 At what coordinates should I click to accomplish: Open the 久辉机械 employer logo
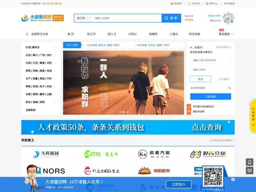pyautogui.click(x=46, y=154)
